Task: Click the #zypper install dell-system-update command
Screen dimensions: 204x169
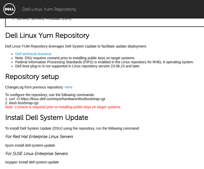Action: 32,162
